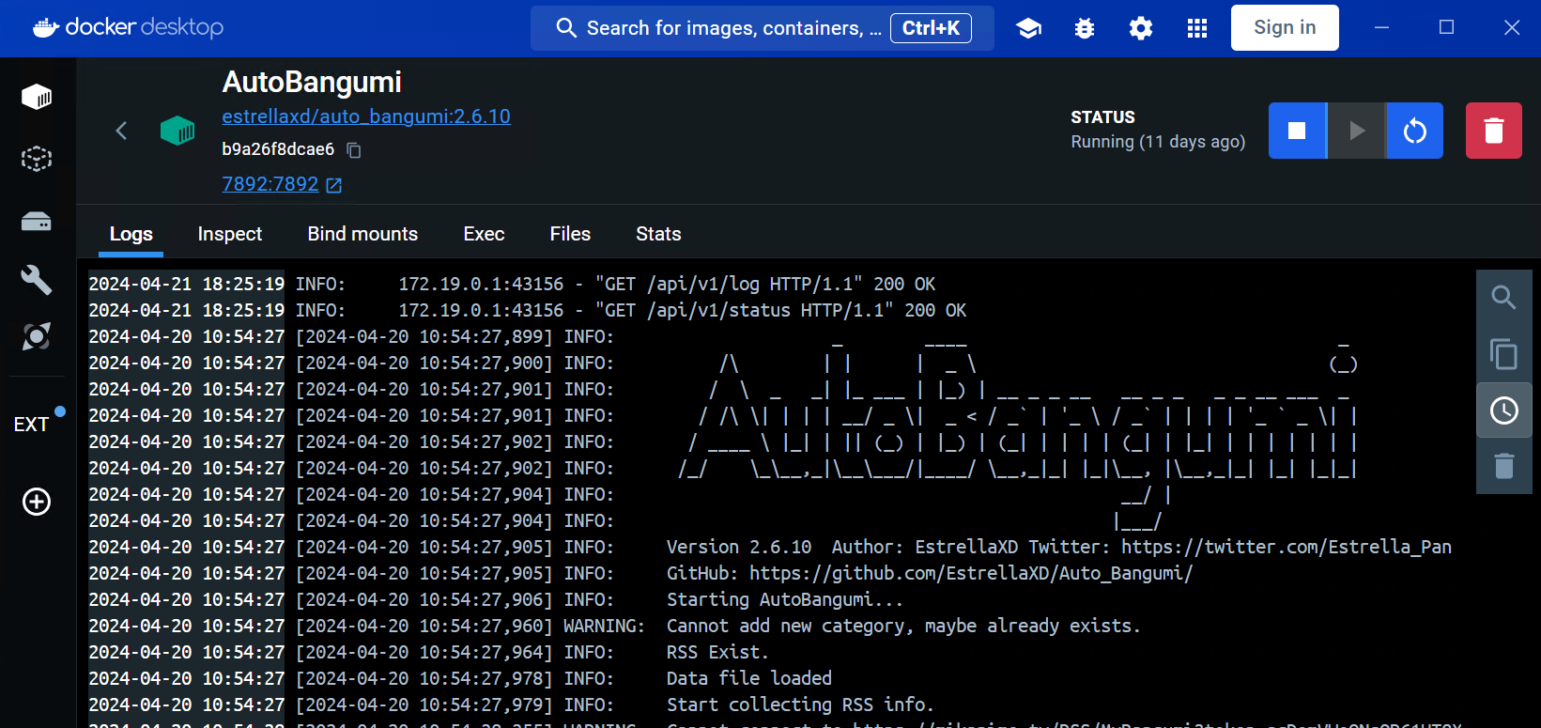The height and width of the screenshot is (728, 1541).
Task: Restart the AutoBangumi container
Action: pos(1415,131)
